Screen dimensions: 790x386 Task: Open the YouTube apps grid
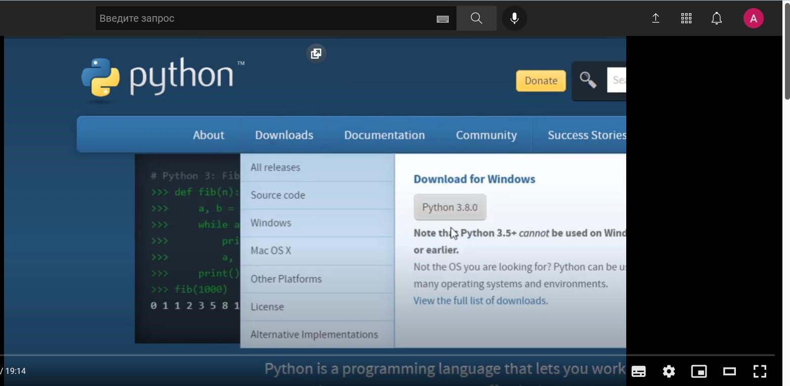pos(686,18)
